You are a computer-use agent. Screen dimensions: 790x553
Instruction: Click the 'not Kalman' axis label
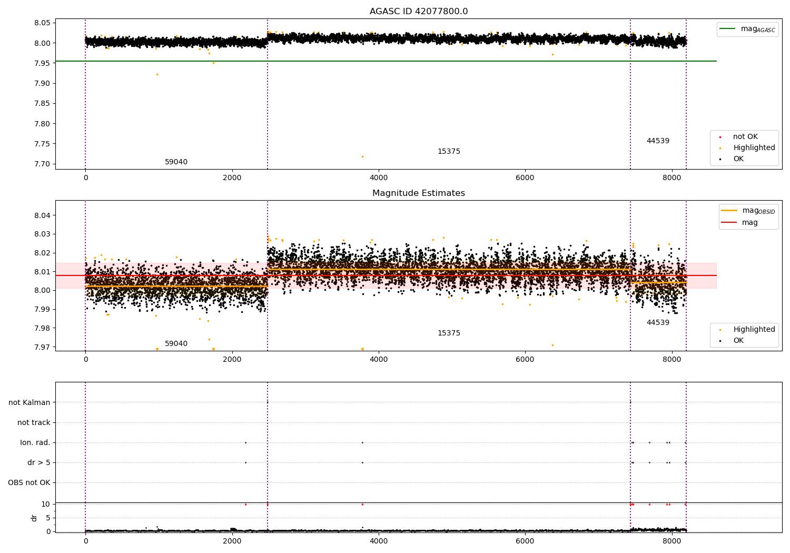coord(29,402)
